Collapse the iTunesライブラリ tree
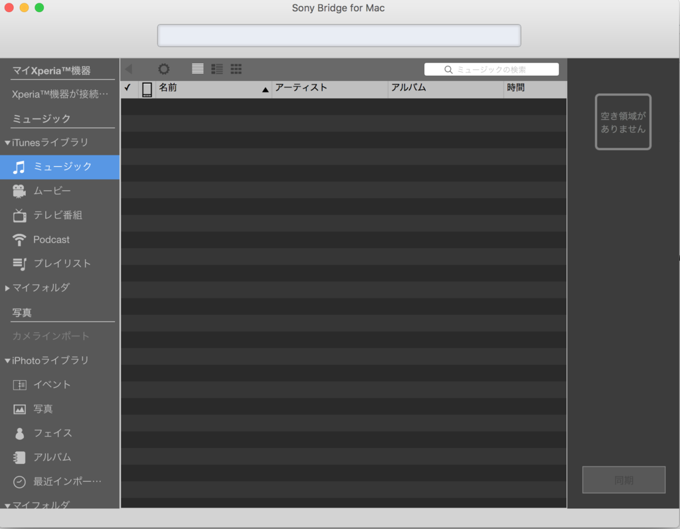 pos(7,143)
